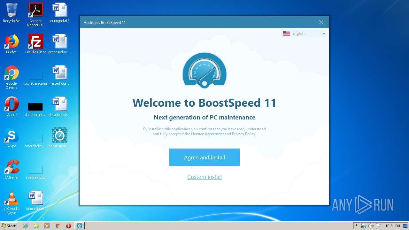Click the Show desktop strip by the clock
The width and height of the screenshot is (409, 230).
406,226
